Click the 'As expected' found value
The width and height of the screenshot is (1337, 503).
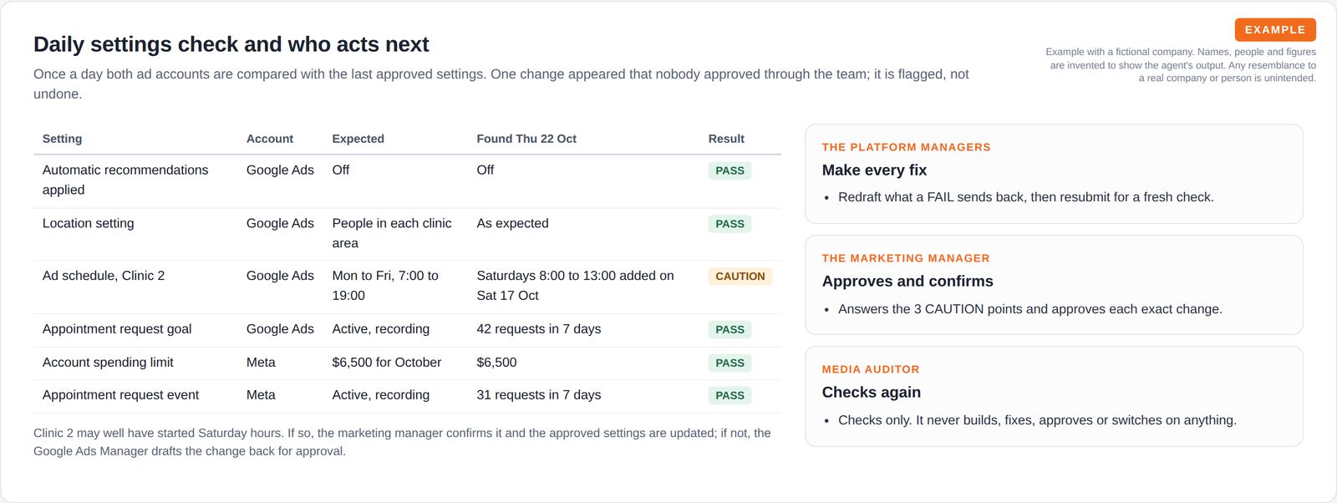click(x=513, y=223)
